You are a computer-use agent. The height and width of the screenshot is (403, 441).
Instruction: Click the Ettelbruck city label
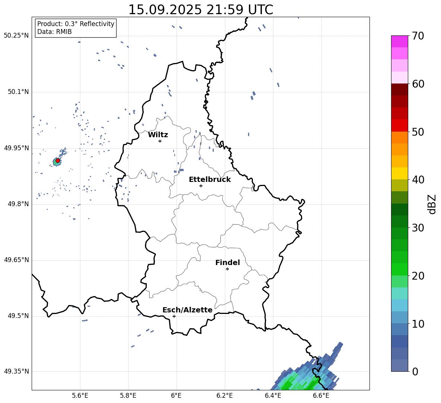[x=210, y=180]
